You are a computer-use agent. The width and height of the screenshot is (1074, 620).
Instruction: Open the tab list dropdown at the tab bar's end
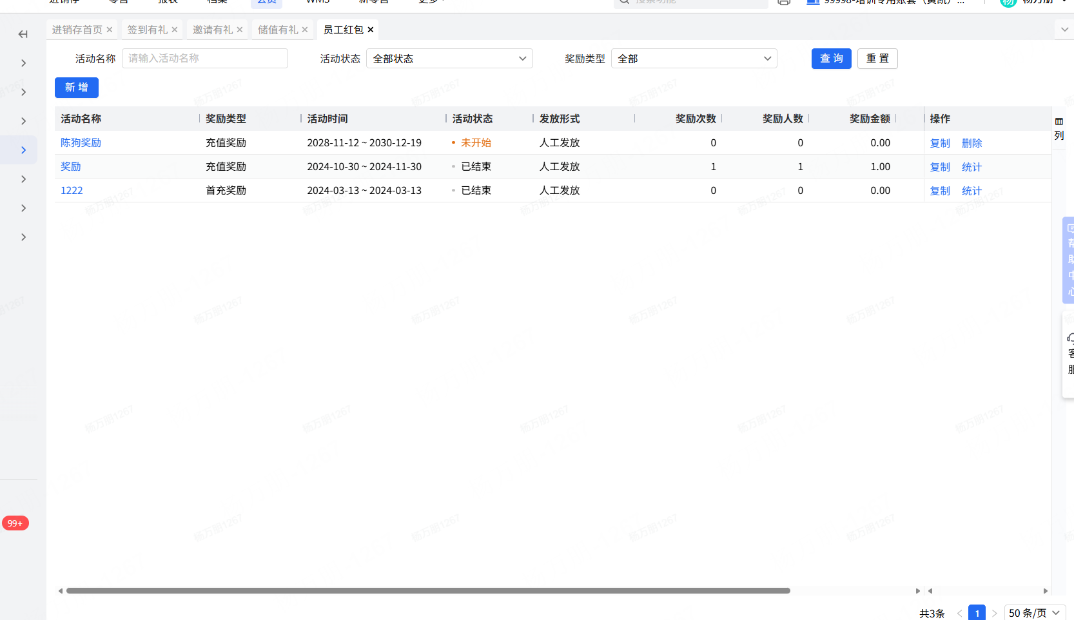point(1064,30)
